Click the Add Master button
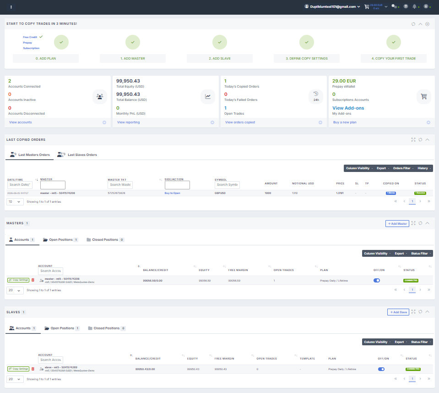The width and height of the screenshot is (439, 393). click(397, 224)
